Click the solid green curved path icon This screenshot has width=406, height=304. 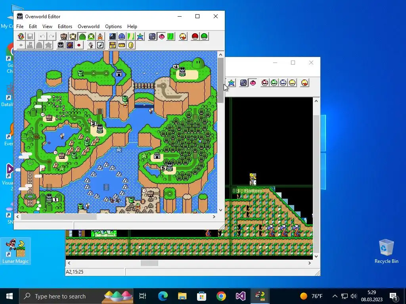(x=170, y=36)
